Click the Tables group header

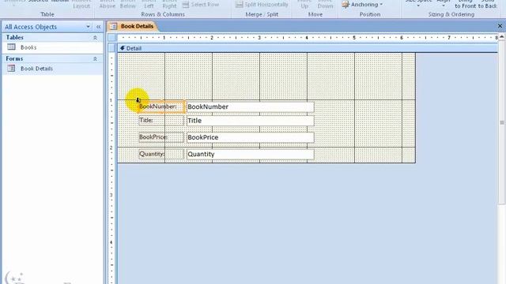[x=53, y=38]
